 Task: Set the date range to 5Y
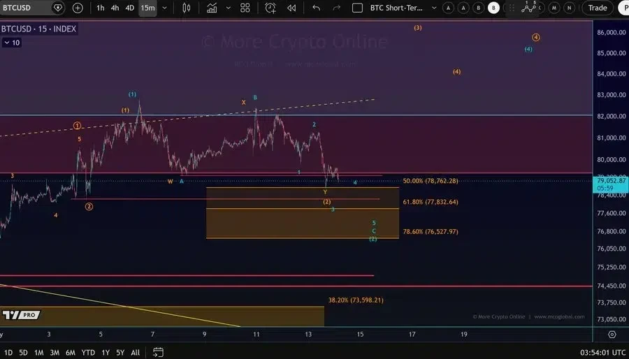coord(120,353)
